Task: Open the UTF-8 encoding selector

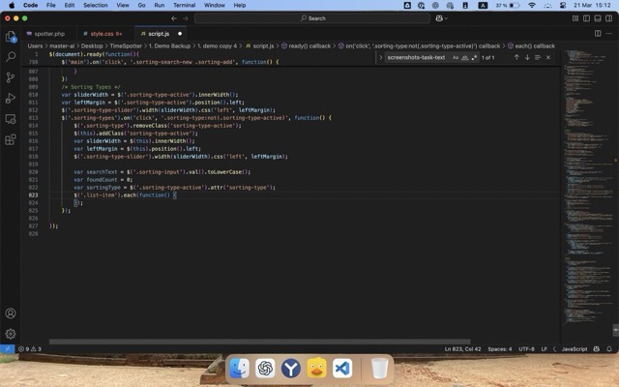Action: point(526,348)
